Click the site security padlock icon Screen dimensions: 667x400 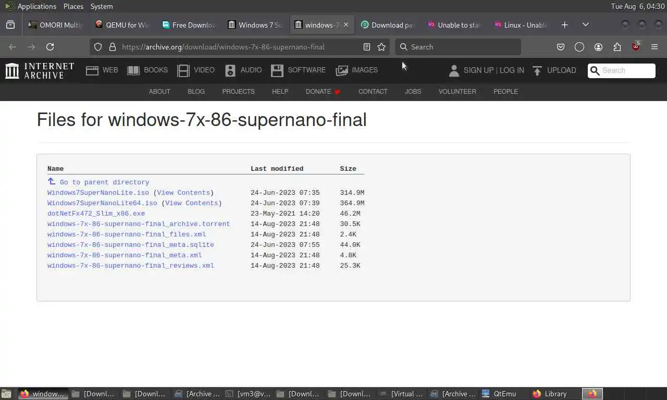pyautogui.click(x=112, y=47)
